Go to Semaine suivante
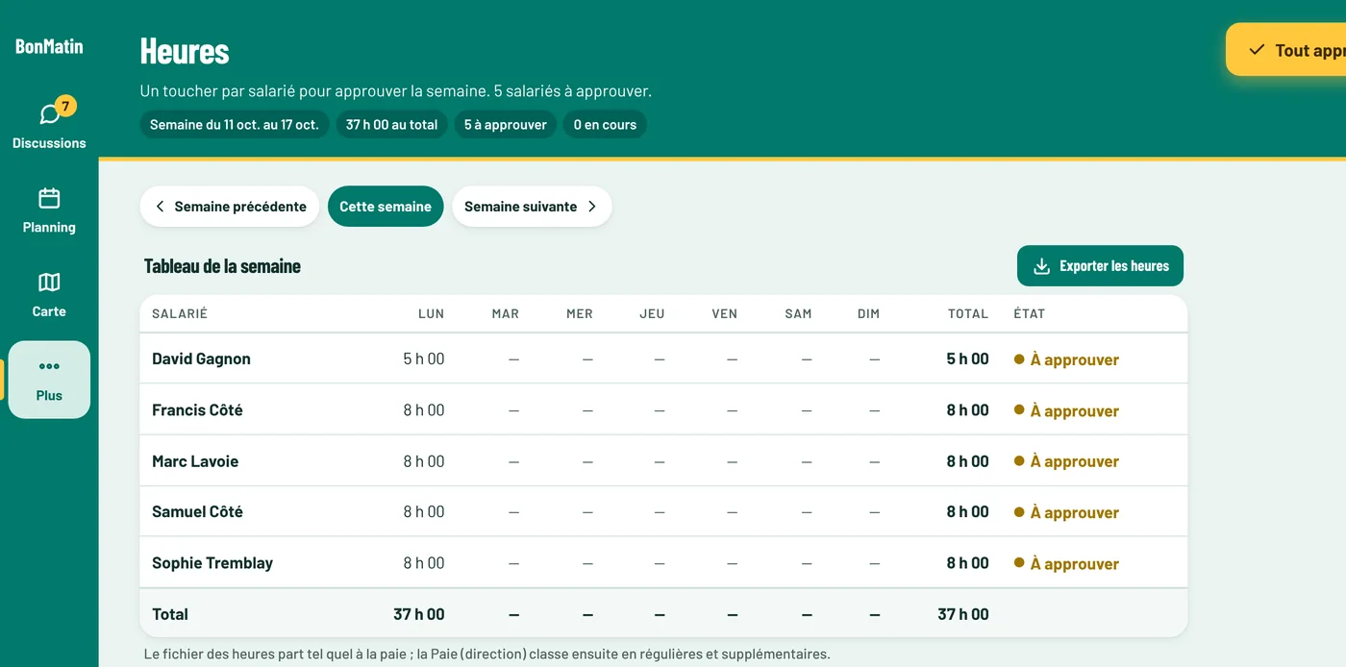The height and width of the screenshot is (667, 1346). (532, 207)
